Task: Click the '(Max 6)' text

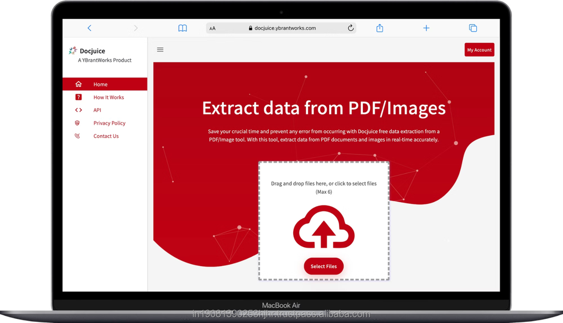Action: [x=324, y=191]
